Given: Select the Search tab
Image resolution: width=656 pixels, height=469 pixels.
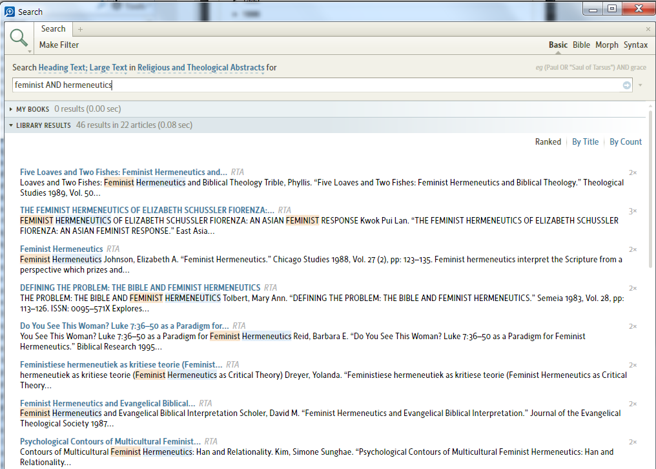Looking at the screenshot, I should [x=53, y=29].
